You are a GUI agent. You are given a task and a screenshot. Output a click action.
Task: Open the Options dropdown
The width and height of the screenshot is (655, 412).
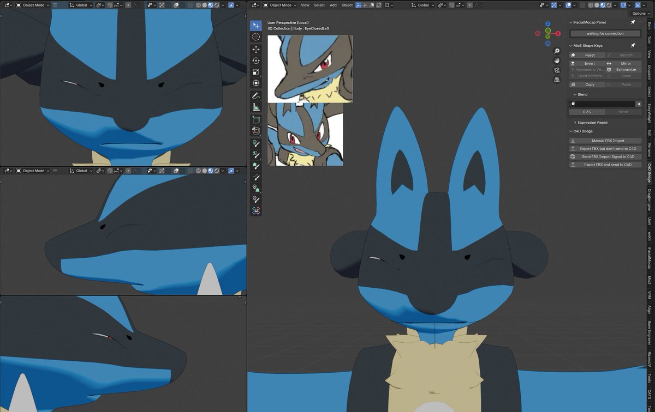(641, 13)
